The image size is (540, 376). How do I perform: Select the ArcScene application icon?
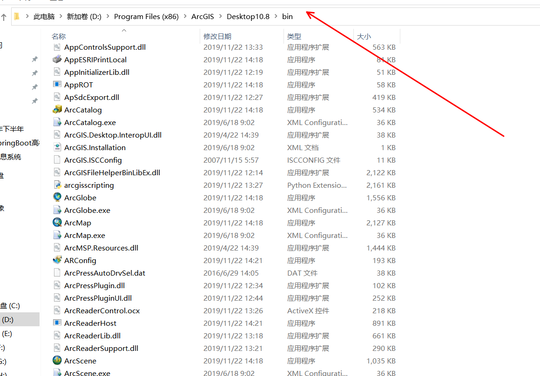click(x=57, y=360)
